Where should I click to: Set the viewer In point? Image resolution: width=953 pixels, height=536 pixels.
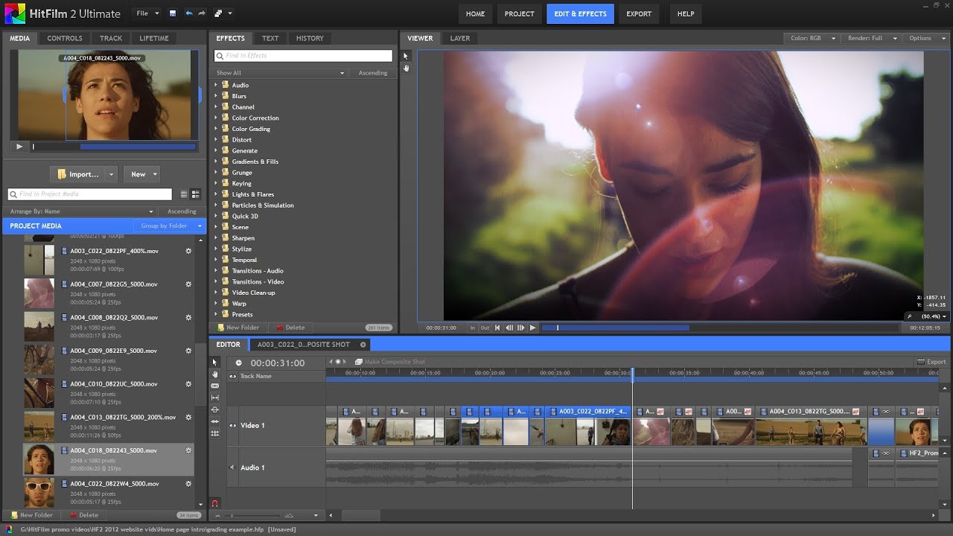[x=472, y=328]
